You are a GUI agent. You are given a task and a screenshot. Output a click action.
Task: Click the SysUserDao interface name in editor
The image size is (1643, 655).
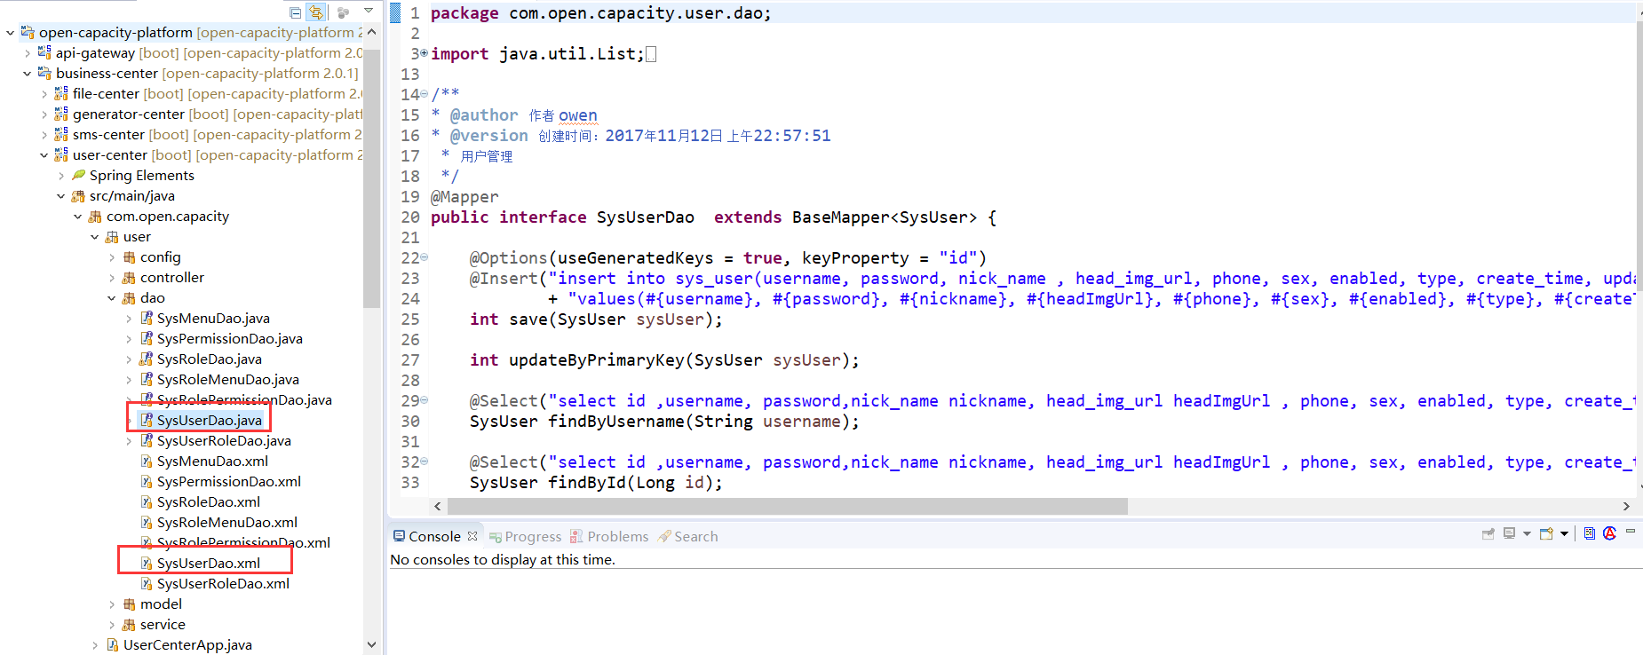point(646,217)
